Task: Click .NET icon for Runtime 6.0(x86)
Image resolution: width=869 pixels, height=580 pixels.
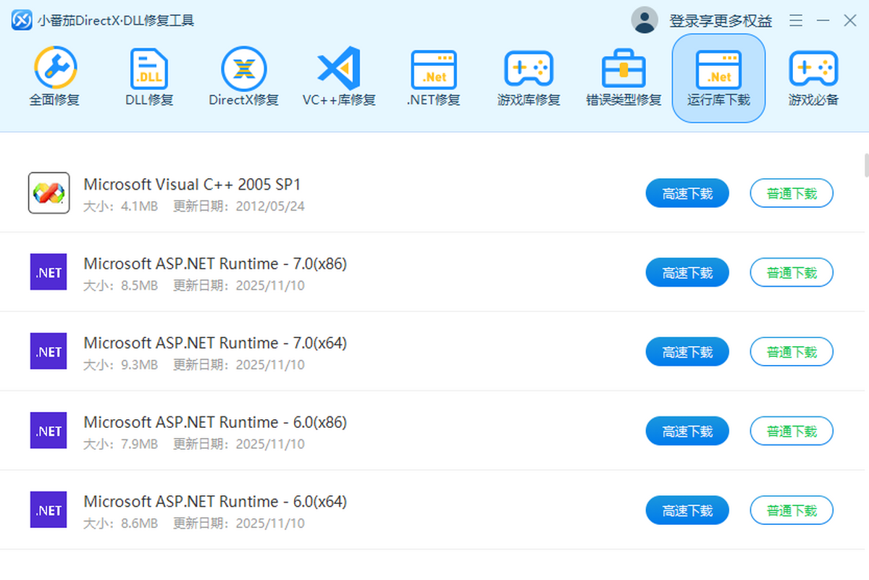Action: [49, 431]
